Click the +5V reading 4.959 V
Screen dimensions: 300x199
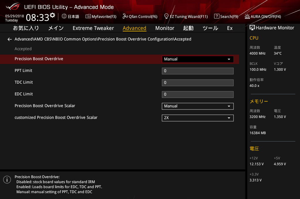(280, 164)
